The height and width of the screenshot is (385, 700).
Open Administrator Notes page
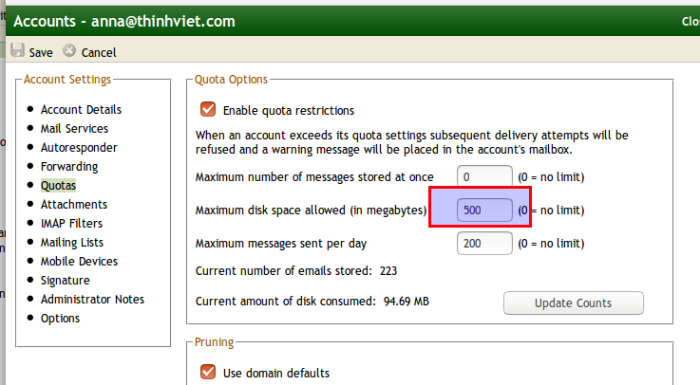coord(92,300)
